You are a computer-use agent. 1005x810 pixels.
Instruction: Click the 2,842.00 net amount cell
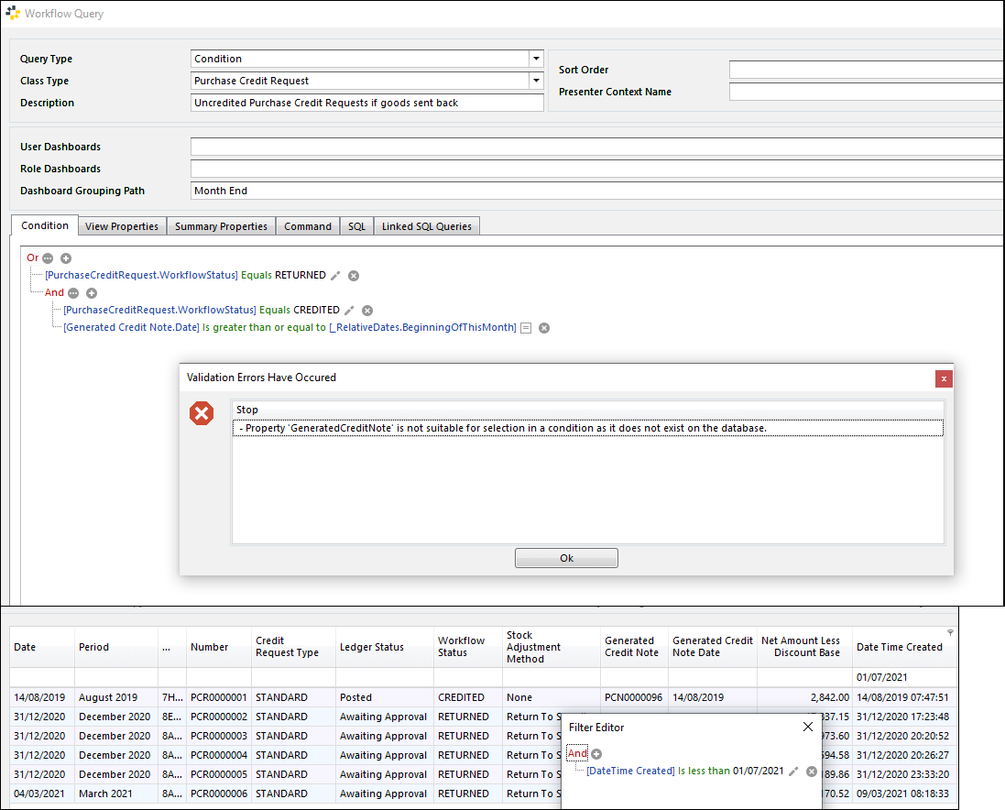804,697
